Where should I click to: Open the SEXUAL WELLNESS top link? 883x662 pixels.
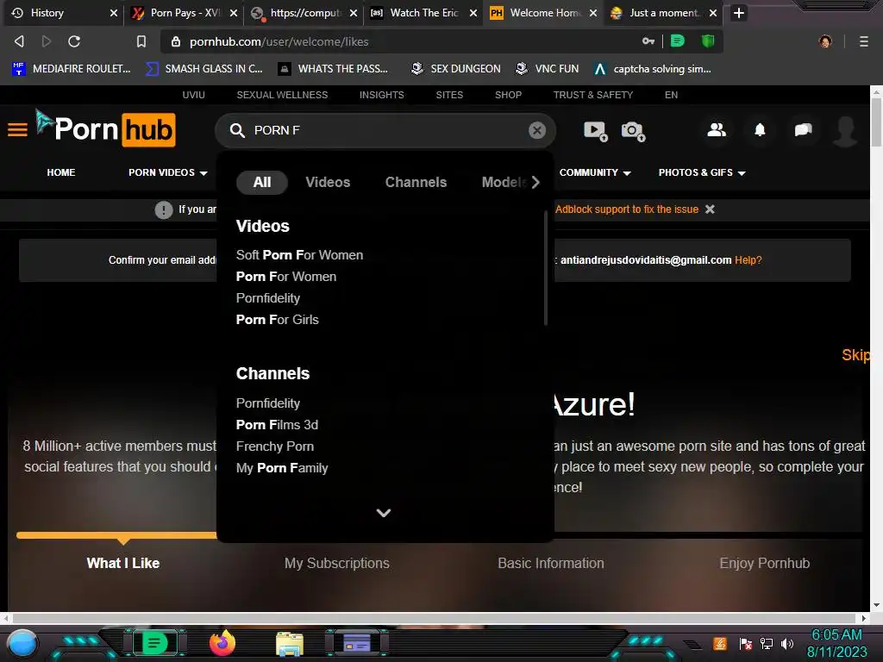[x=282, y=95]
